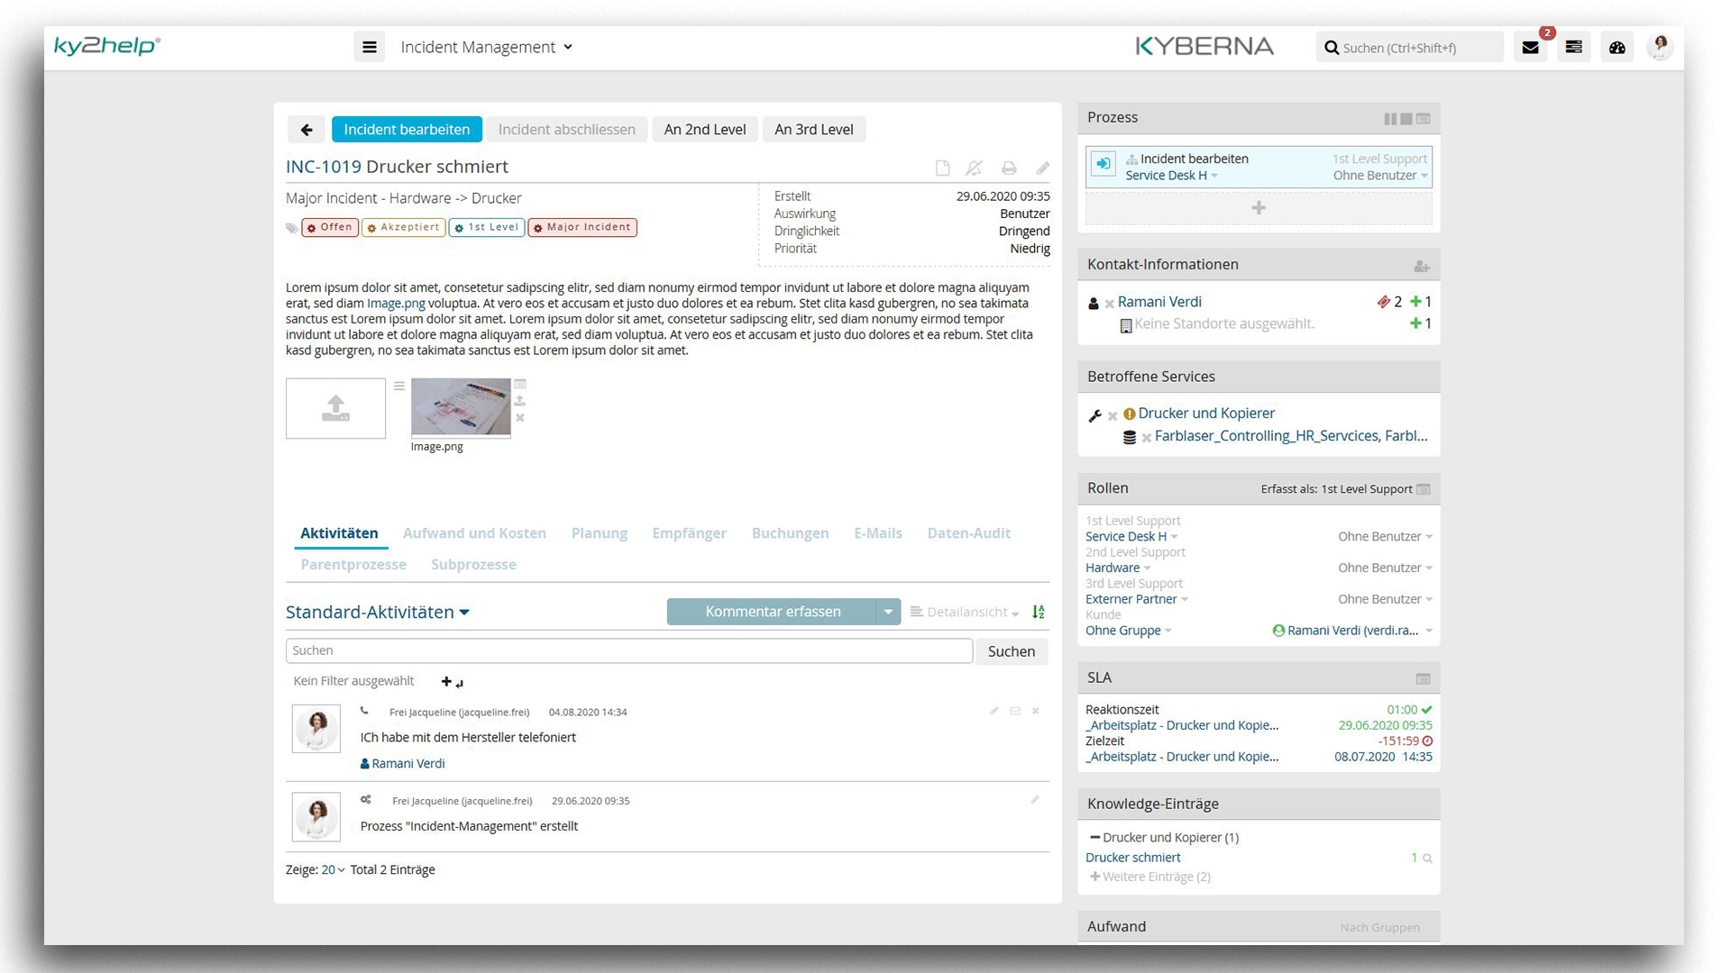
Task: Click the upload attachment placeholder box
Action: 335,408
